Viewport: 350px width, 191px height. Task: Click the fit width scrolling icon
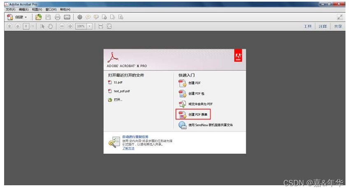101,26
